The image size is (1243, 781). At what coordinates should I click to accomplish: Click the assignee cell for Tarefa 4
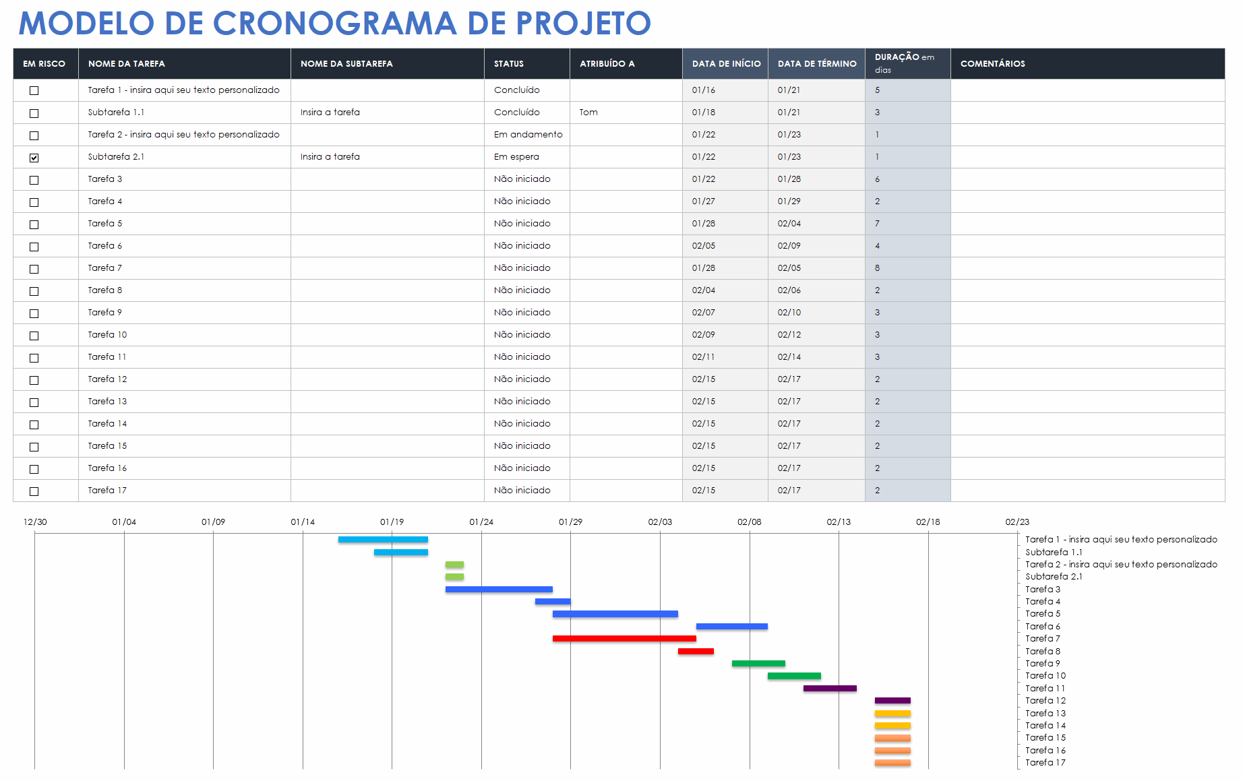tap(626, 201)
